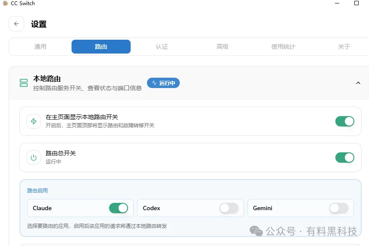Click the 控制路由服务开关 description text

click(x=88, y=88)
